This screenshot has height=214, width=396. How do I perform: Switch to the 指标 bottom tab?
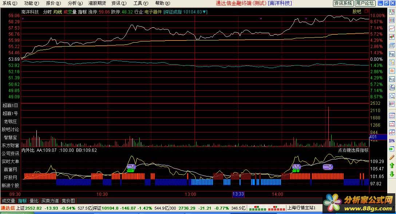pos(22,201)
